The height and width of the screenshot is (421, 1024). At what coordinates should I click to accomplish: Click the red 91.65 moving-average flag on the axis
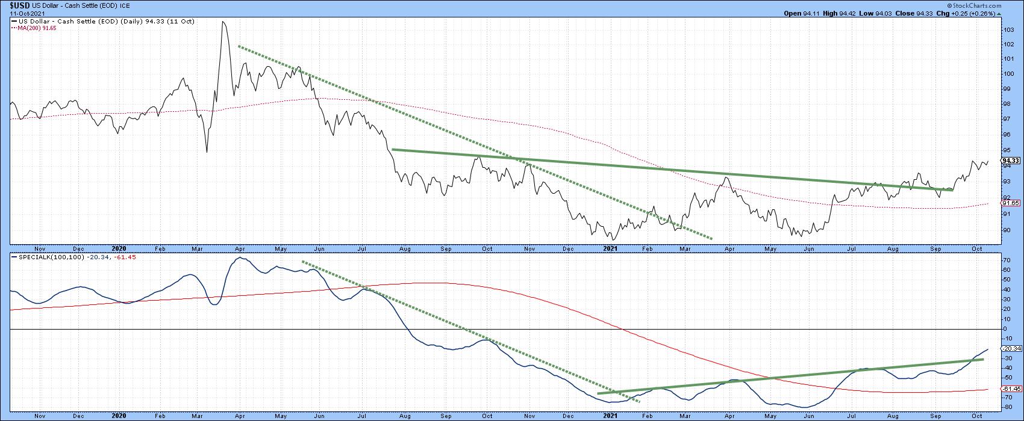pos(1011,204)
